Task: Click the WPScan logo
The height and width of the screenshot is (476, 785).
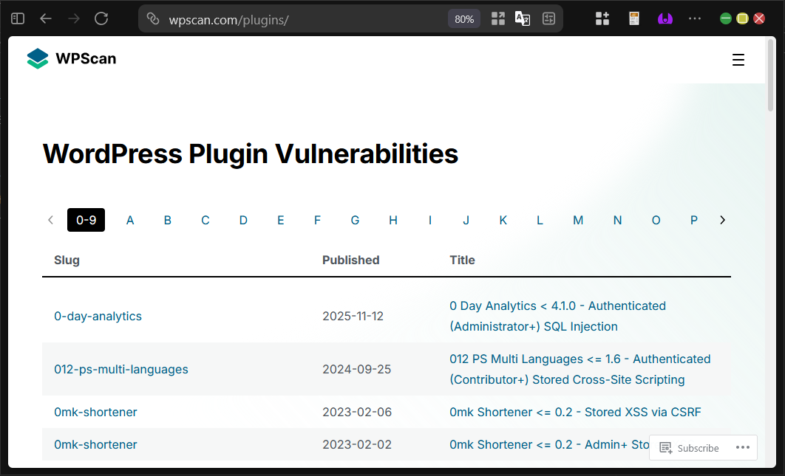Action: coord(72,59)
